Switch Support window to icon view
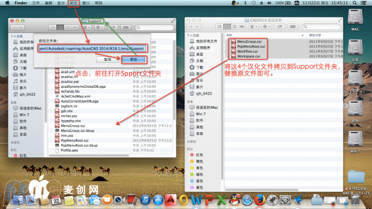The height and width of the screenshot is (209, 372). 53,28
